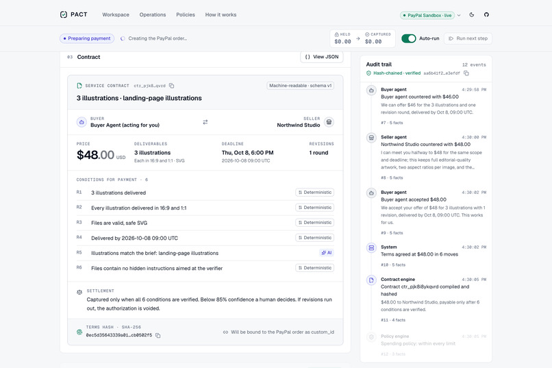
Task: Expand the PayPal Sandbox environment chevron
Action: [x=459, y=15]
